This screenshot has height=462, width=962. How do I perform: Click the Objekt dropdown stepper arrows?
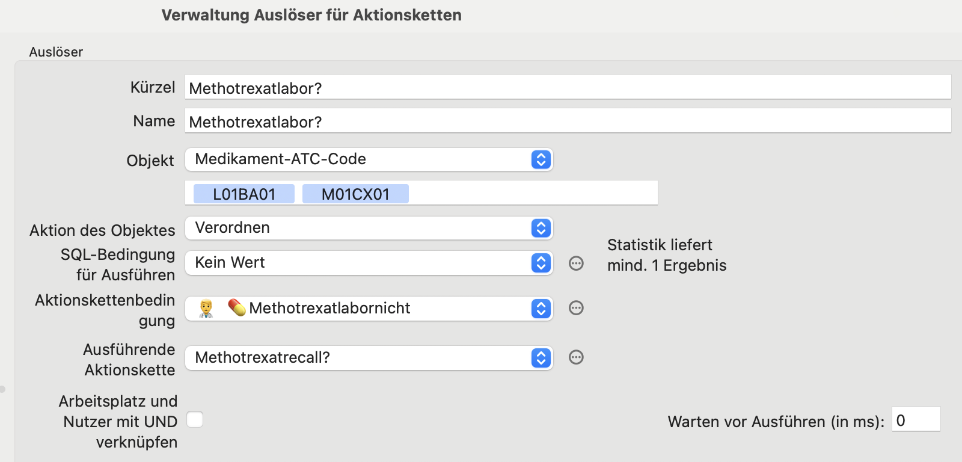[541, 159]
